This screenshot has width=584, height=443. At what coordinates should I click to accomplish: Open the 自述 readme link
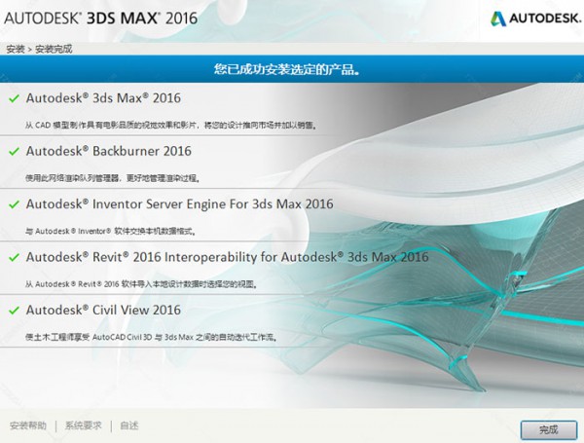point(129,425)
